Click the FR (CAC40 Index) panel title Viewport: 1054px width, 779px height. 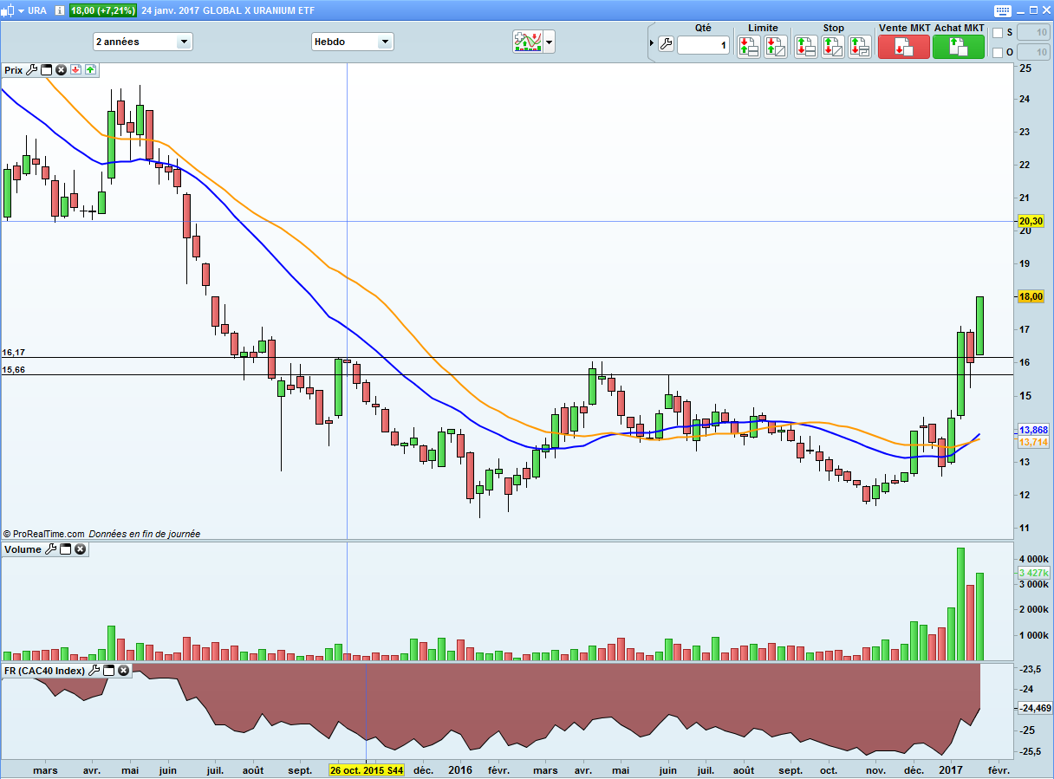pyautogui.click(x=44, y=671)
